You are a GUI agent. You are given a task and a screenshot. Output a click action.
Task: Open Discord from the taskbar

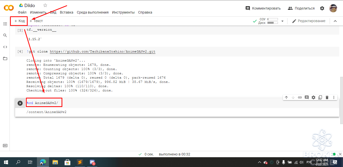tap(92, 162)
